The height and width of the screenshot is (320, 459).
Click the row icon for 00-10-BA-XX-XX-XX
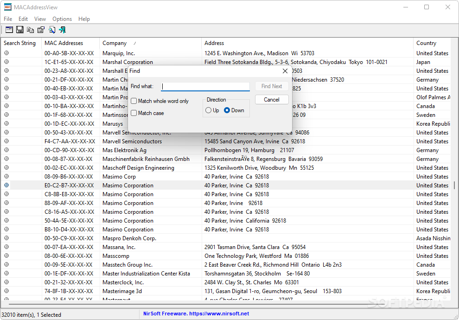[x=6, y=106]
